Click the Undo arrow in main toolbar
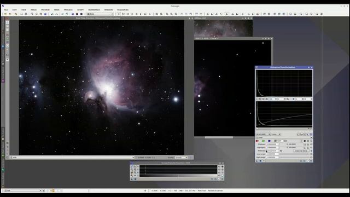The height and width of the screenshot is (197, 350). click(x=52, y=14)
